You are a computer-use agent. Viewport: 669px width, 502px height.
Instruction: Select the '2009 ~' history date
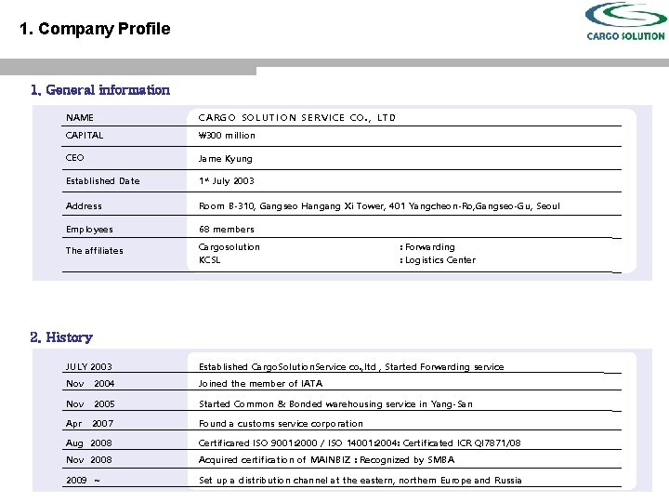click(x=84, y=481)
